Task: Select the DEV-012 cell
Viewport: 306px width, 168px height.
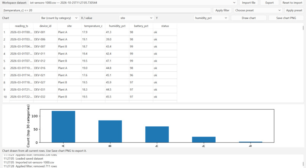Action: coord(45,61)
